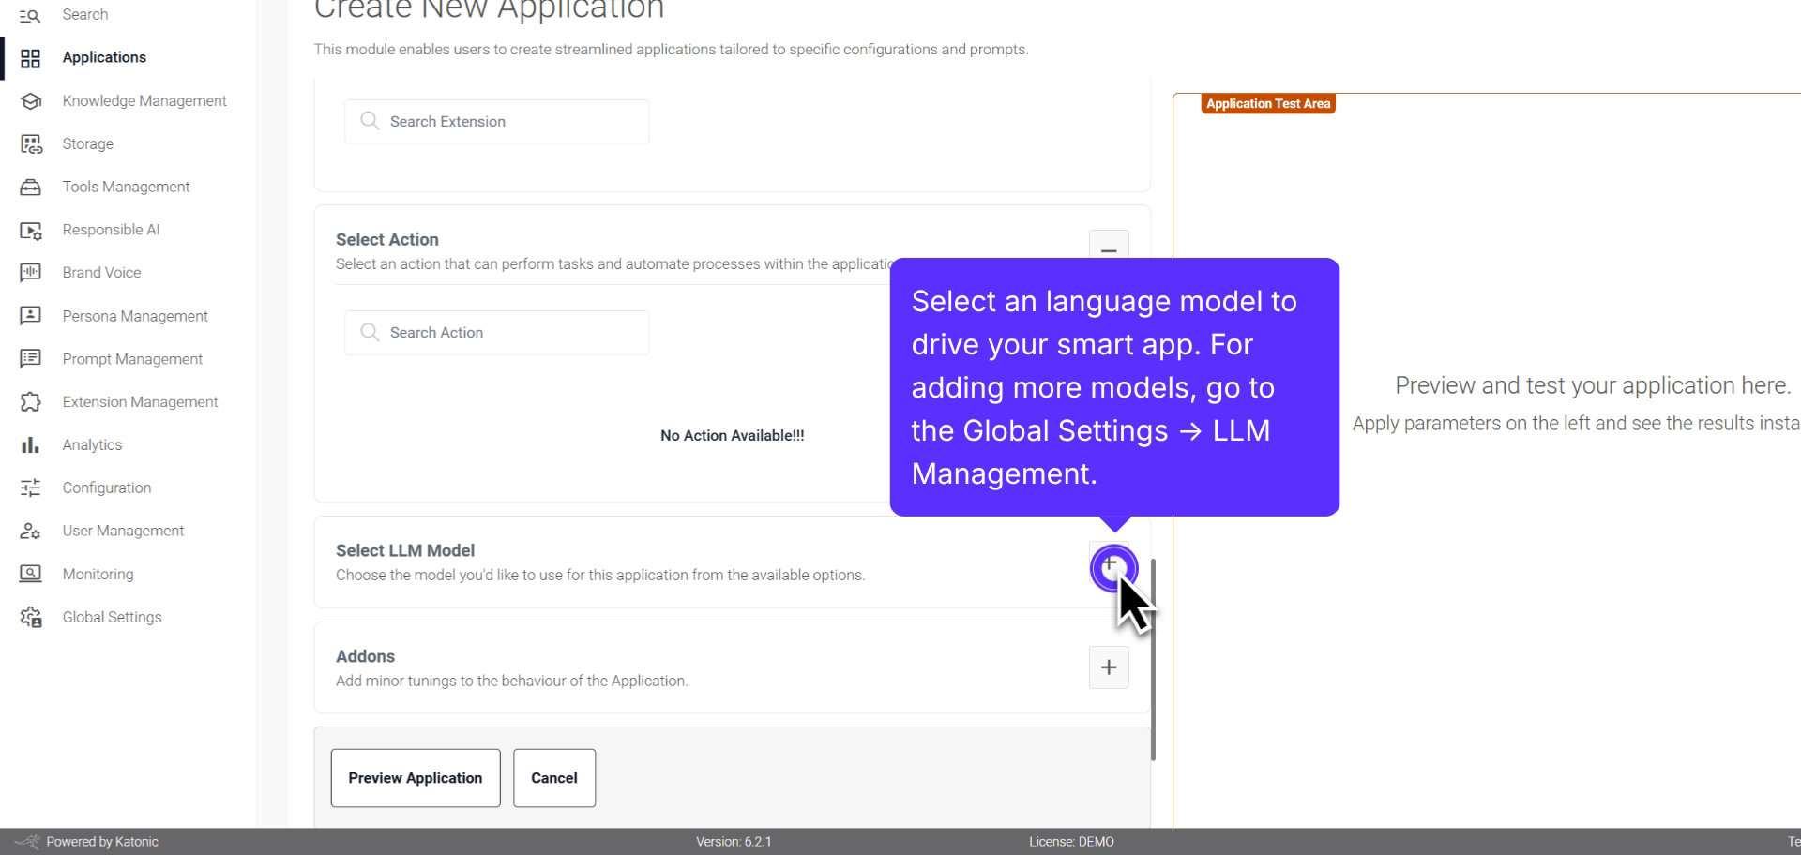The height and width of the screenshot is (855, 1801).
Task: Open the Responsible AI section
Action: 31,230
